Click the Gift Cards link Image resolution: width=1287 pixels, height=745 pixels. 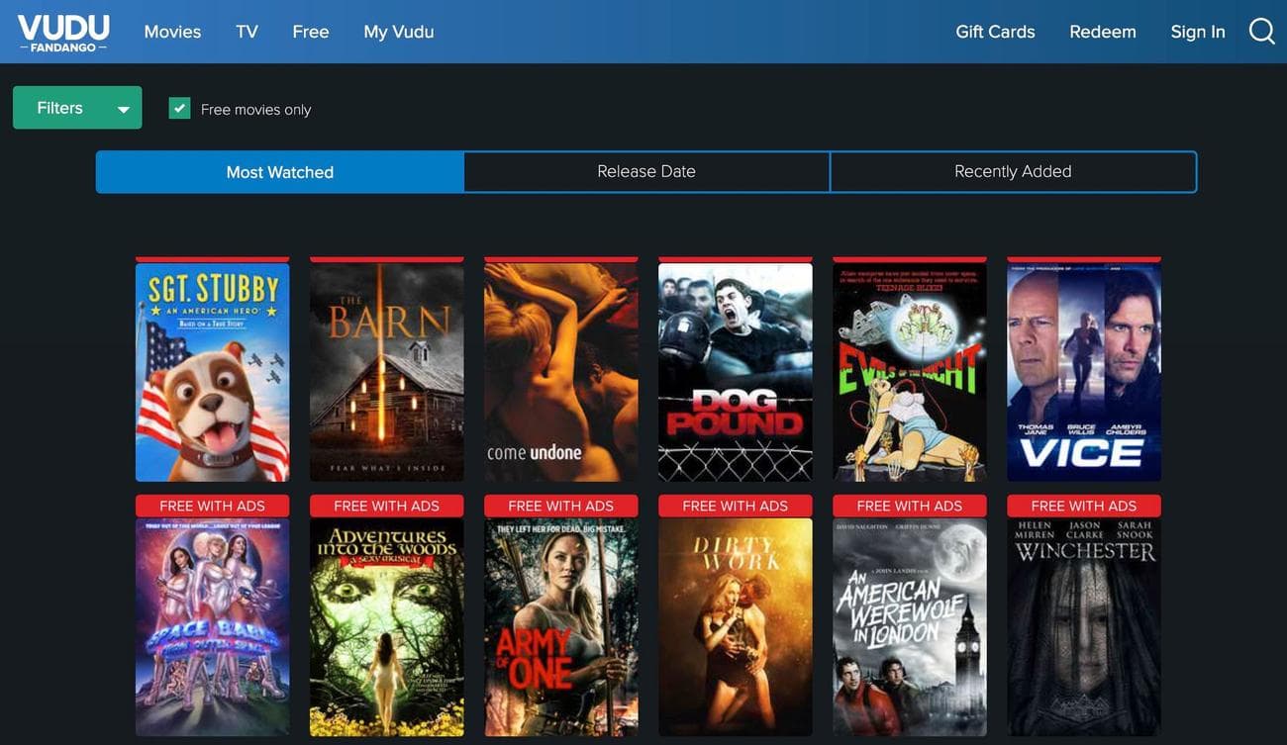pos(995,32)
